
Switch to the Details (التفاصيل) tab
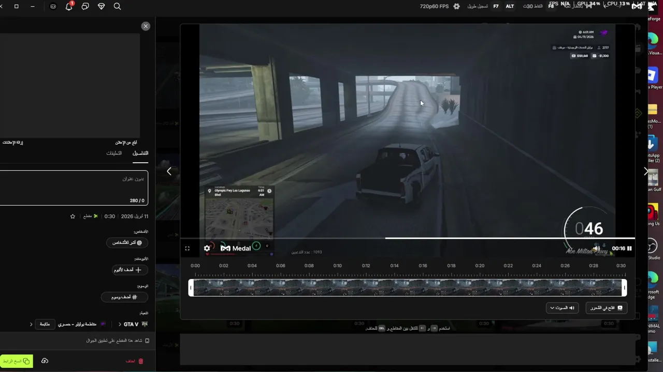(x=140, y=153)
